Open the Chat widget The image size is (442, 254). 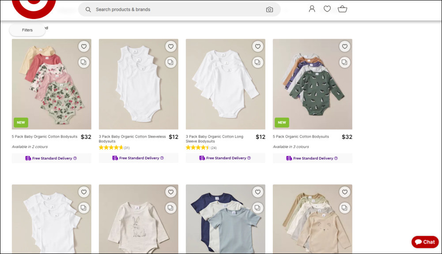tap(425, 242)
